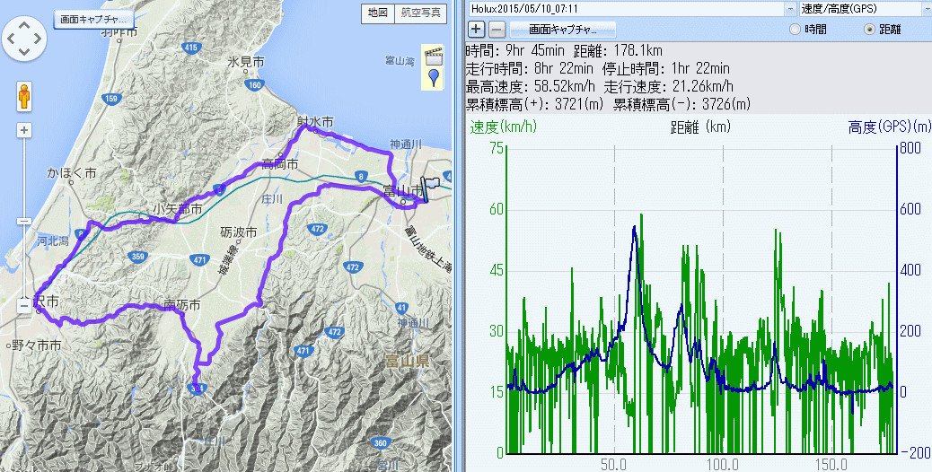Click the map zoom slider handle
Screen dimensions: 932x472
[x=24, y=220]
